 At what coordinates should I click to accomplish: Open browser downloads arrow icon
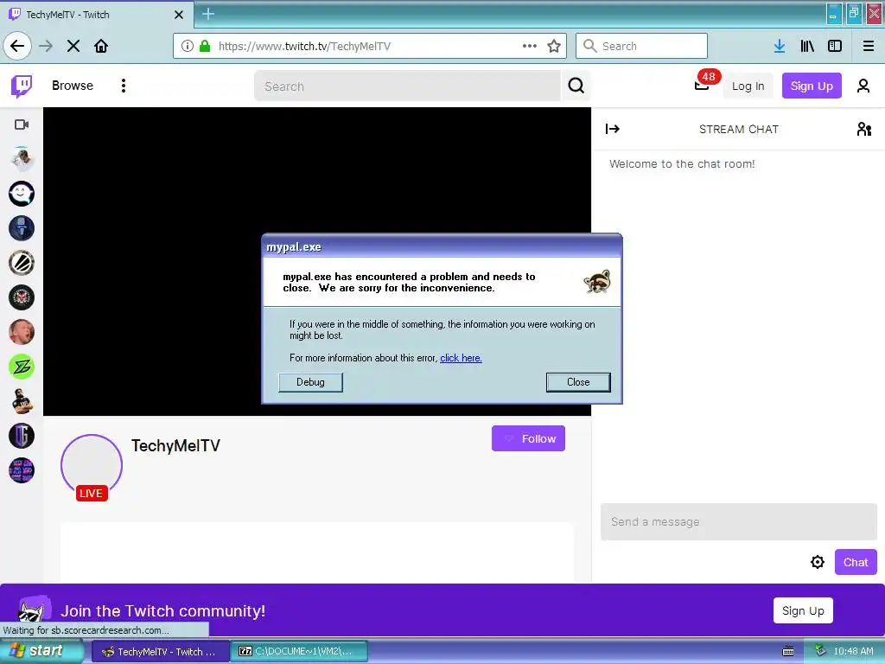tap(780, 47)
